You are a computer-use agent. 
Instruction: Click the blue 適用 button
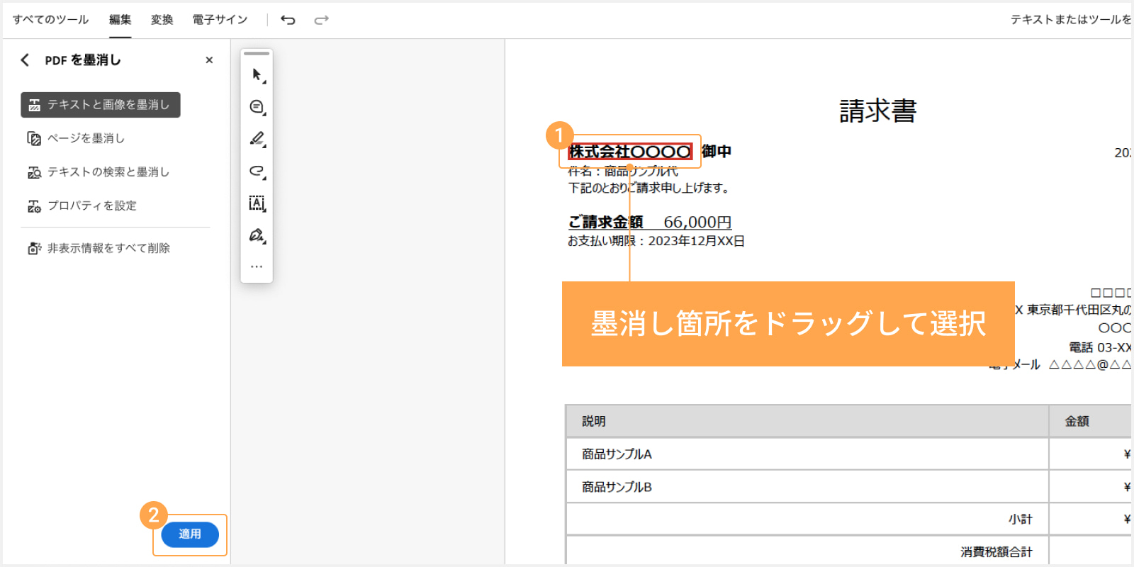pos(190,534)
